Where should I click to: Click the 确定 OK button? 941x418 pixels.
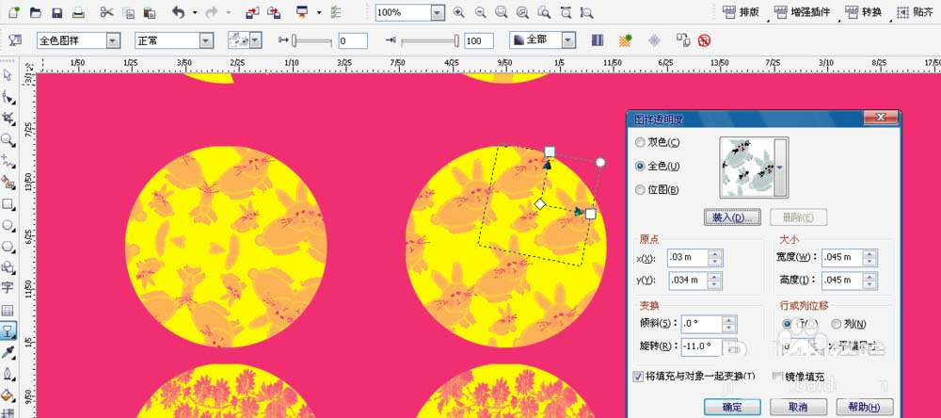(x=732, y=407)
